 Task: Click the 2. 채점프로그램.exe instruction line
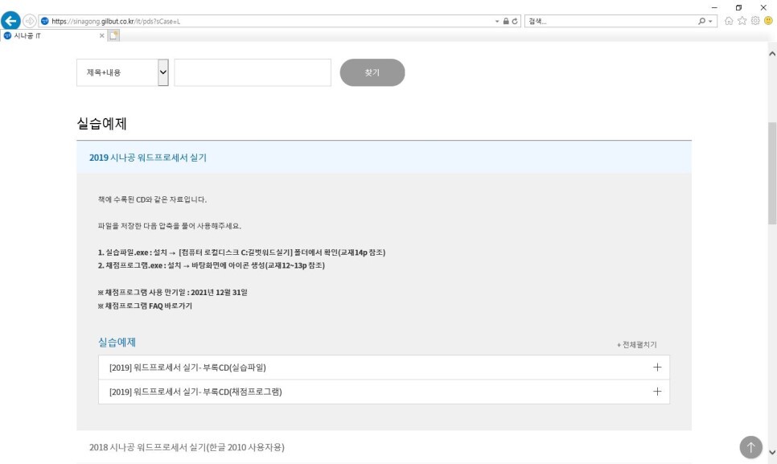tap(211, 265)
